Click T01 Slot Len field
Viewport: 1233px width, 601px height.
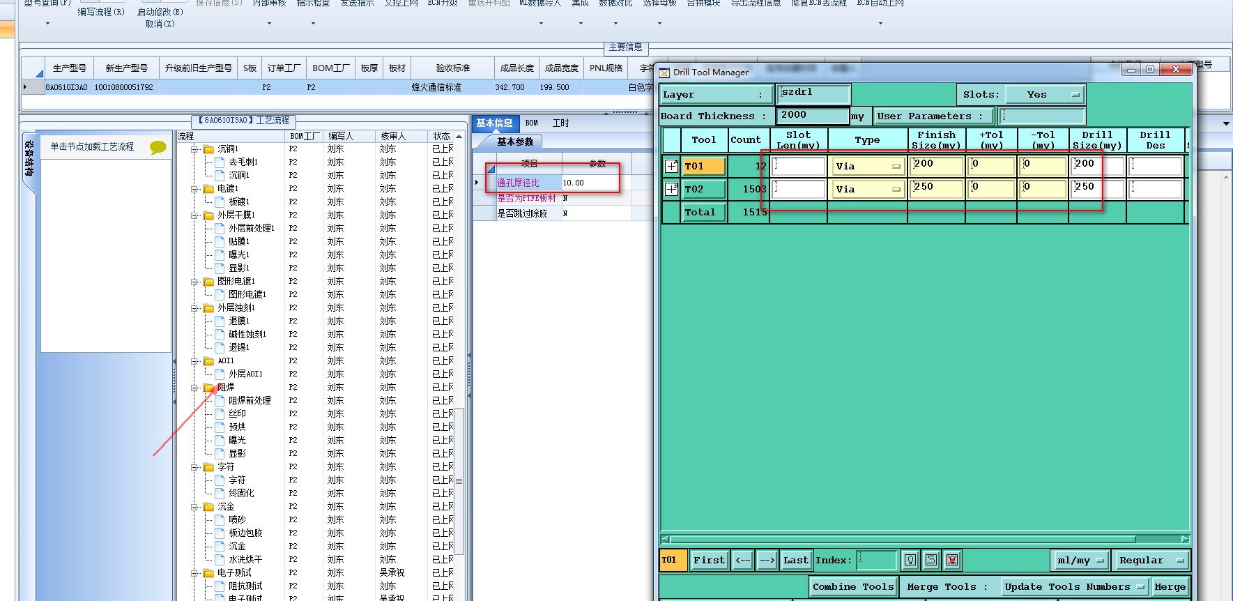(x=799, y=166)
